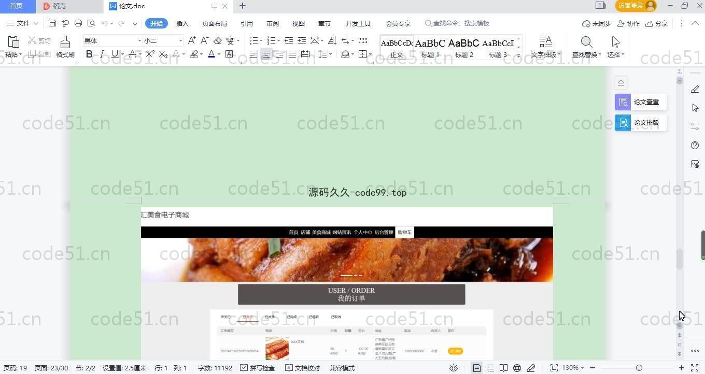Image resolution: width=705 pixels, height=374 pixels.
Task: Justify paragraph text on both sides
Action: tap(292, 54)
